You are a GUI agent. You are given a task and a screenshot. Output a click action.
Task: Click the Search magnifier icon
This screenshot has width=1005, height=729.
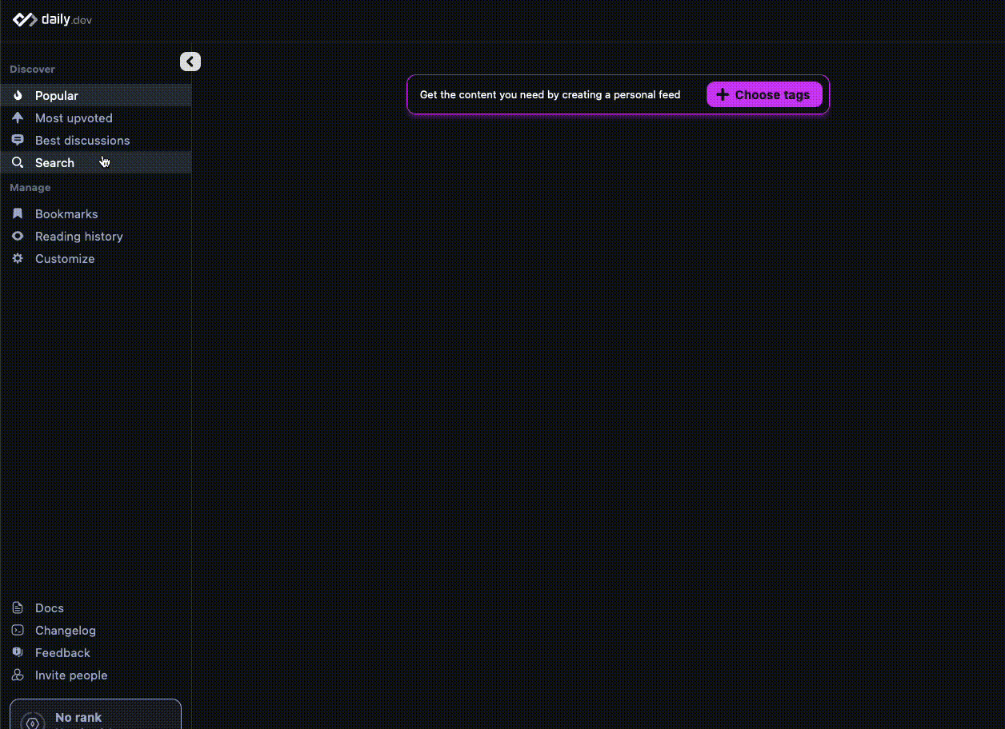(x=18, y=162)
